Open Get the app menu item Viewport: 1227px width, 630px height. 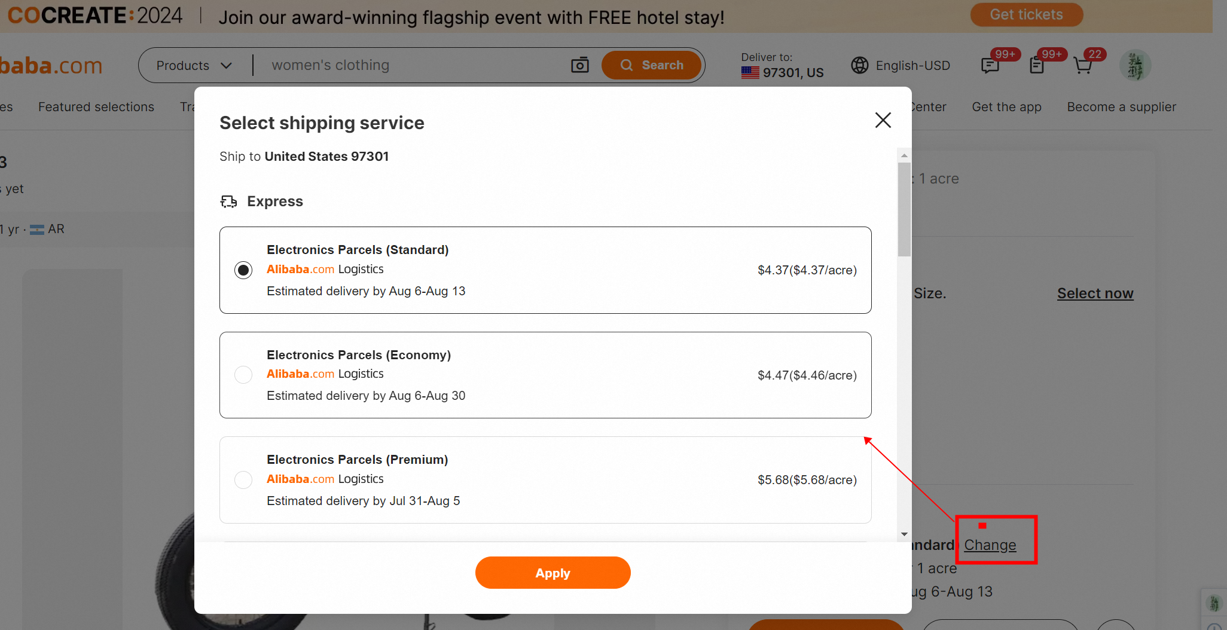click(x=1007, y=107)
